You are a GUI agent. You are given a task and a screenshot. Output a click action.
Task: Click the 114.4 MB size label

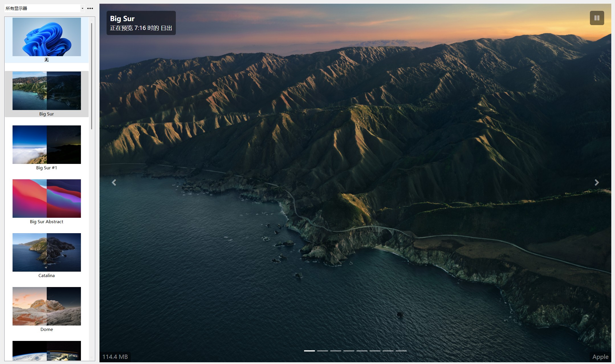115,357
